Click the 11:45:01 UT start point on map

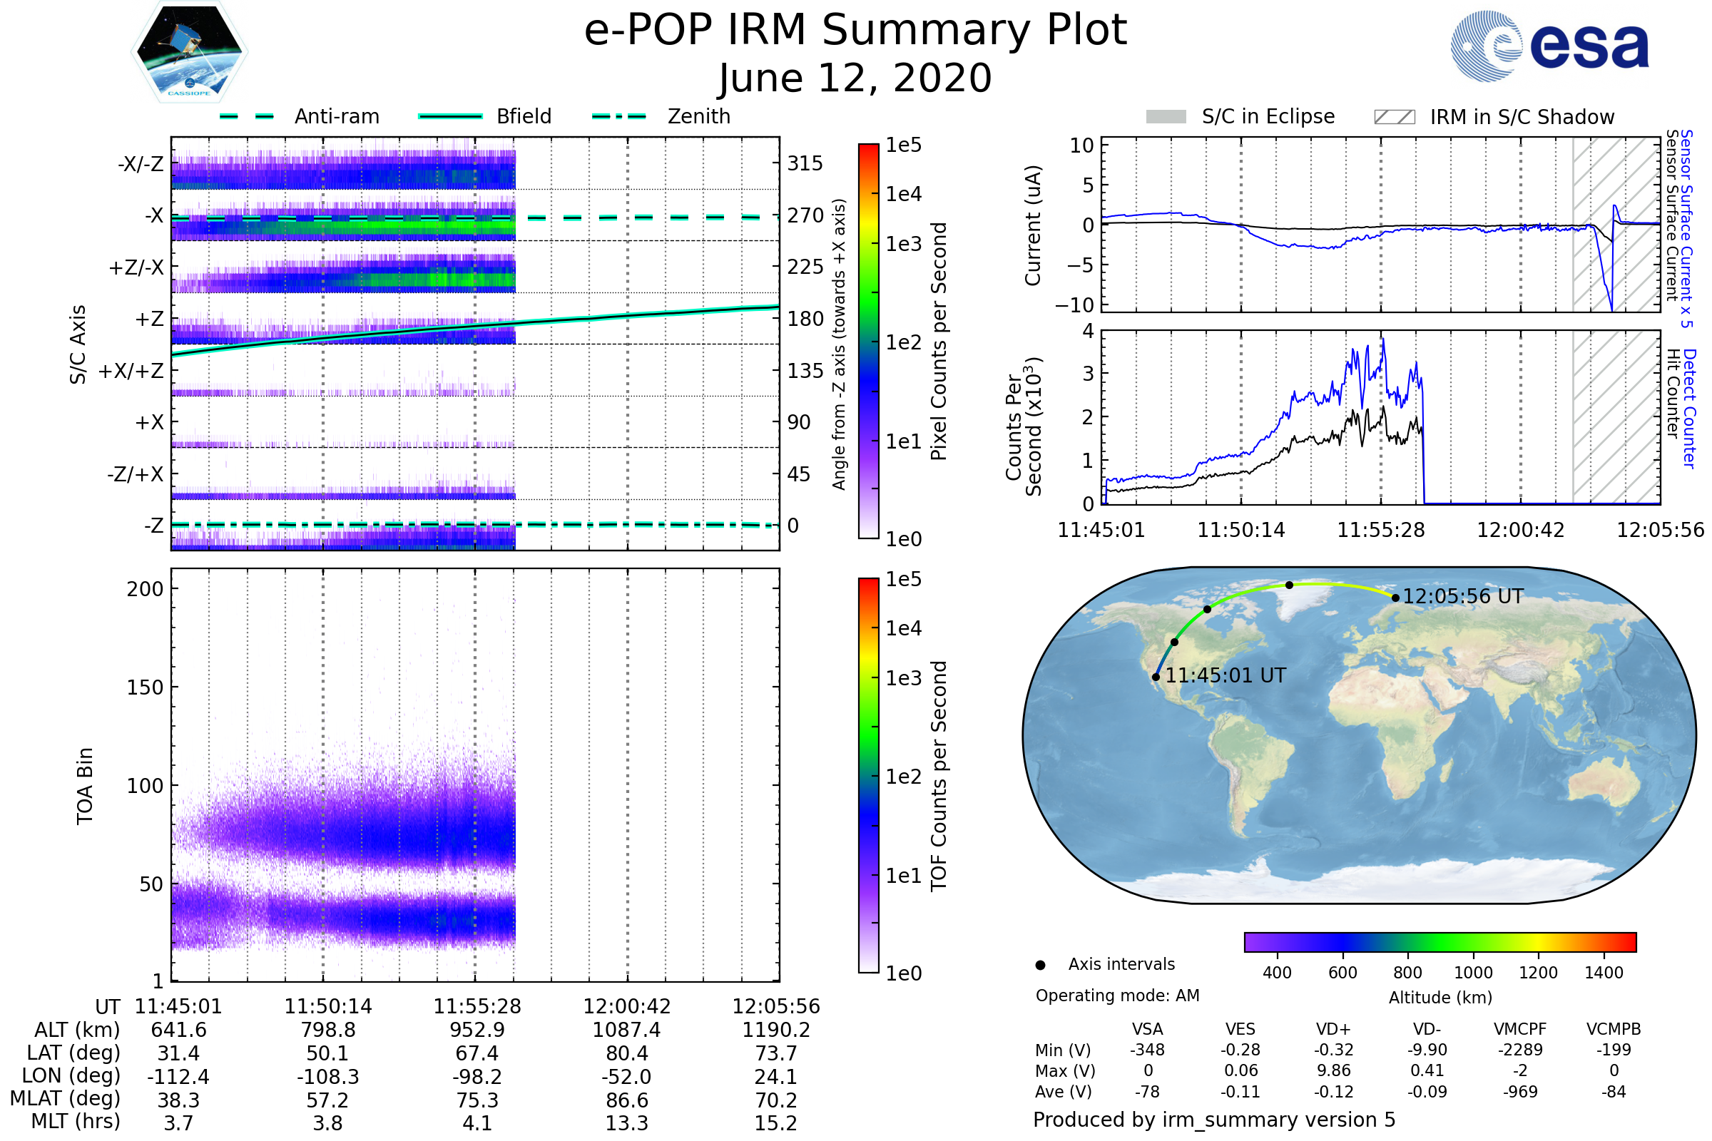coord(1156,677)
